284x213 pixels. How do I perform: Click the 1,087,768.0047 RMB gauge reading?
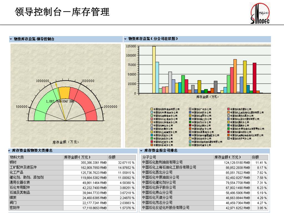(60, 102)
